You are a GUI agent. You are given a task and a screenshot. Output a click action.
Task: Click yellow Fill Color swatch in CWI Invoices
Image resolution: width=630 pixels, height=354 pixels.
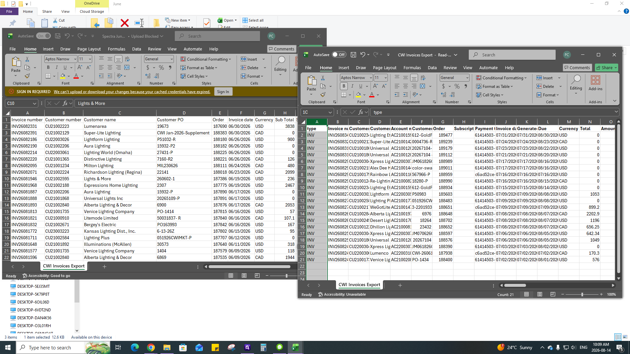pyautogui.click(x=358, y=95)
